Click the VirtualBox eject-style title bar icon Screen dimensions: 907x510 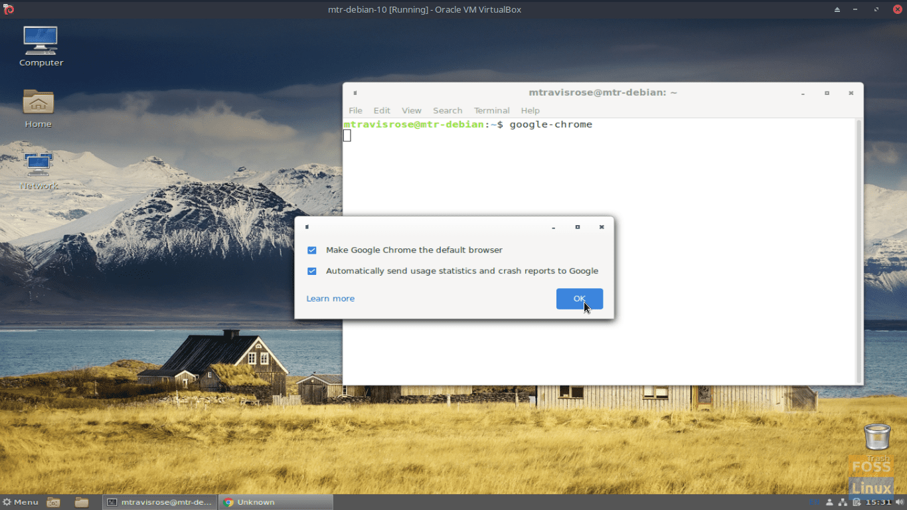[x=837, y=9]
